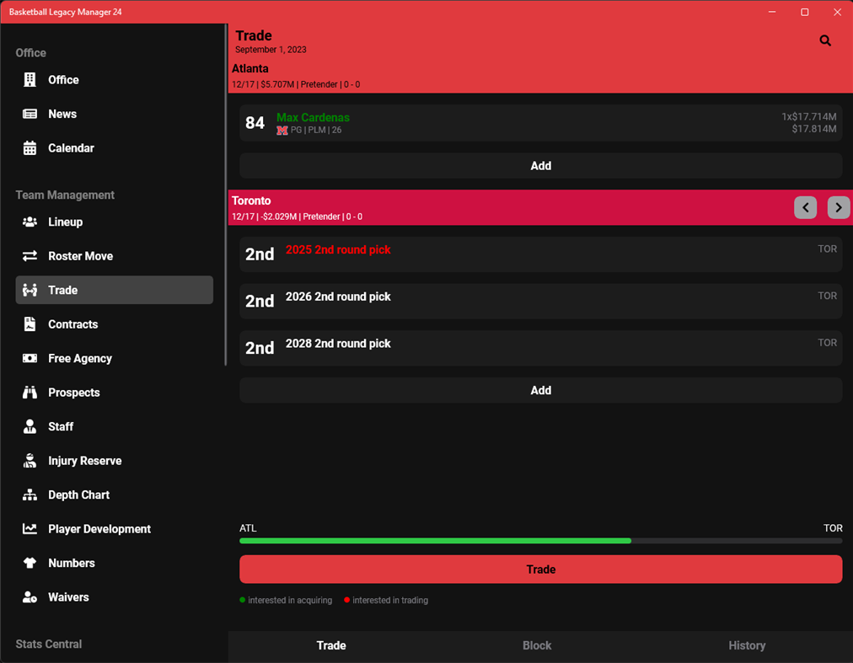
Task: Click the Calendar icon in sidebar
Action: 30,148
